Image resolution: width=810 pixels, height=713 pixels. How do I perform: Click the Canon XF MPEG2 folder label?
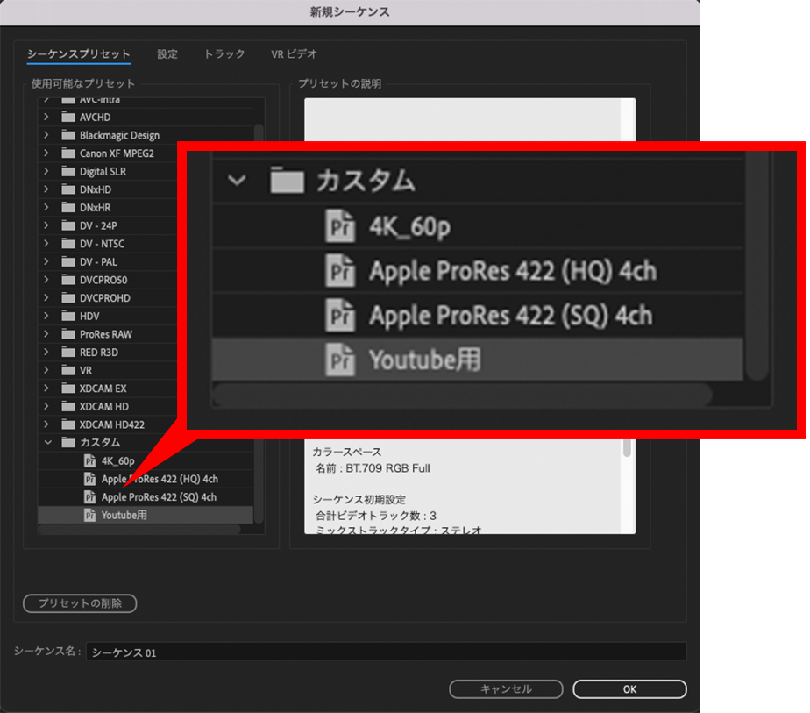click(117, 153)
